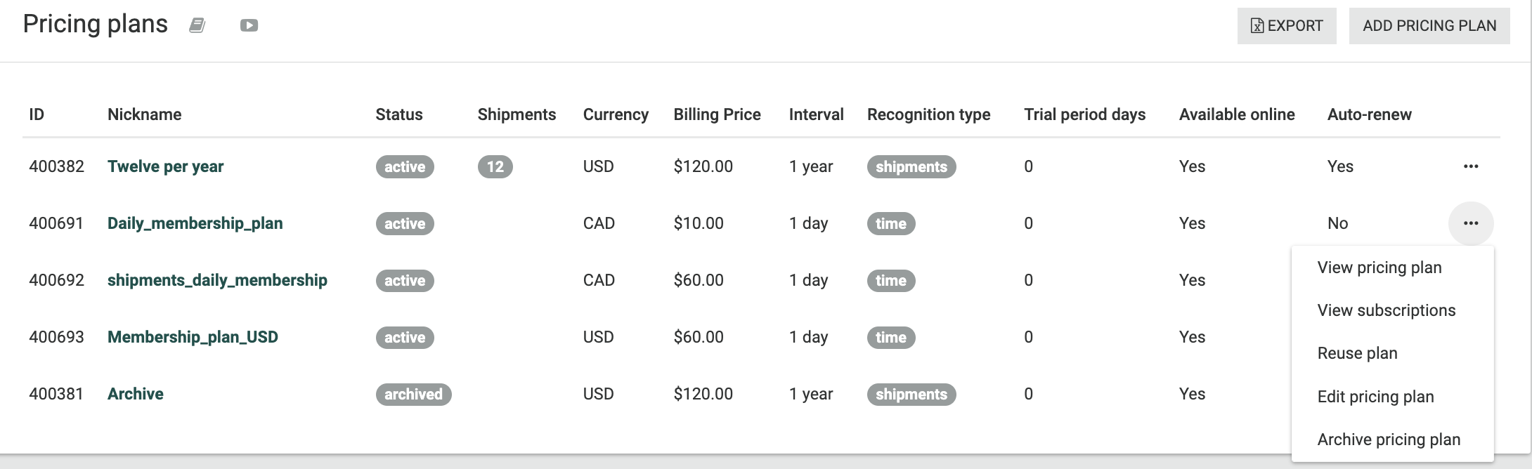This screenshot has height=469, width=1532.
Task: Open the Archive plan link
Action: click(x=136, y=394)
